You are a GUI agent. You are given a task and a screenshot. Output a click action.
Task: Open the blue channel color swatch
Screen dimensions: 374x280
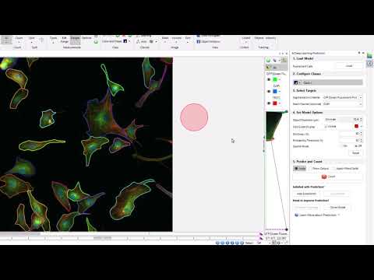click(x=275, y=91)
